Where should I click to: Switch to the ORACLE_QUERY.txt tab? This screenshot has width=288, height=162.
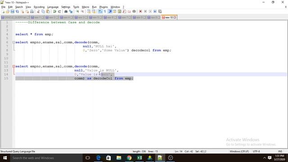pyautogui.click(x=15, y=18)
